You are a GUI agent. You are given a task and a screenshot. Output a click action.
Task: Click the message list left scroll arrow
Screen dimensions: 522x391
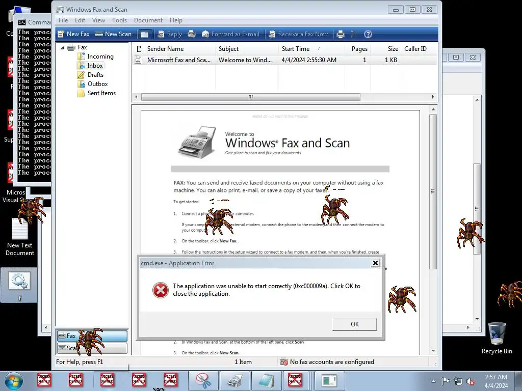click(x=136, y=97)
